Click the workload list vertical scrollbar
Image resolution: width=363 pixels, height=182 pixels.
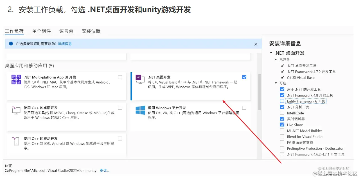(259, 92)
